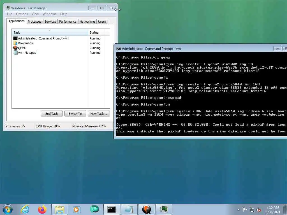The image size is (287, 215).
Task: Switch to the Networking tab
Action: click(x=87, y=22)
